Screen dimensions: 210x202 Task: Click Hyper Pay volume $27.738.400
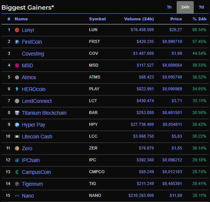(x=142, y=124)
